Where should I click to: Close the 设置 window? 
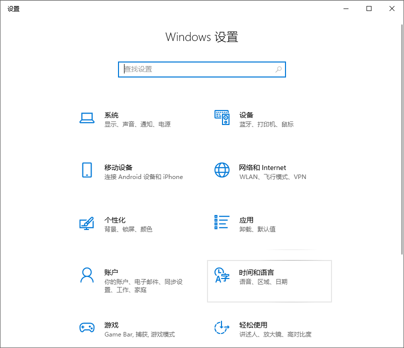[392, 9]
